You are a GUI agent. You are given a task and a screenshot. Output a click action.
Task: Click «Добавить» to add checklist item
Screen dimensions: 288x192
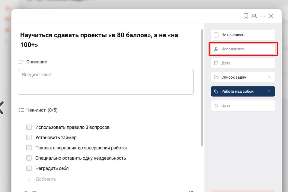click(x=46, y=179)
